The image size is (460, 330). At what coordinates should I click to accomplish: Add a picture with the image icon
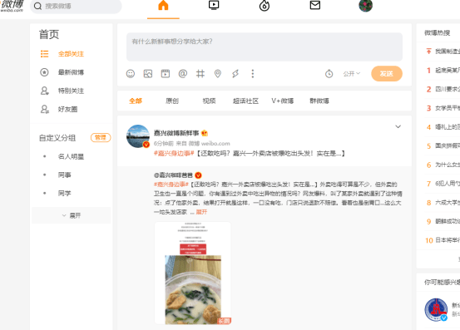148,73
